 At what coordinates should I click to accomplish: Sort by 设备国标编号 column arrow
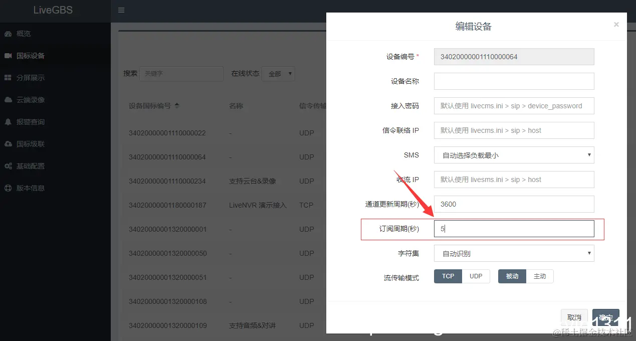[x=177, y=106]
